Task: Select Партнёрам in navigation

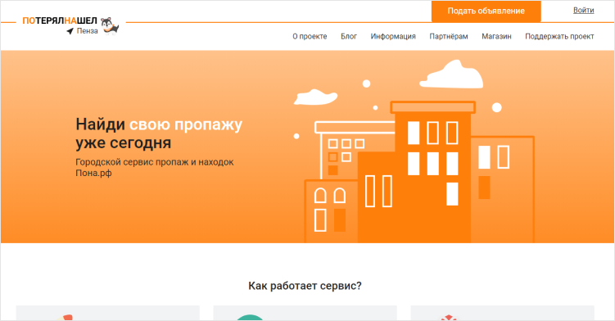Action: point(449,36)
